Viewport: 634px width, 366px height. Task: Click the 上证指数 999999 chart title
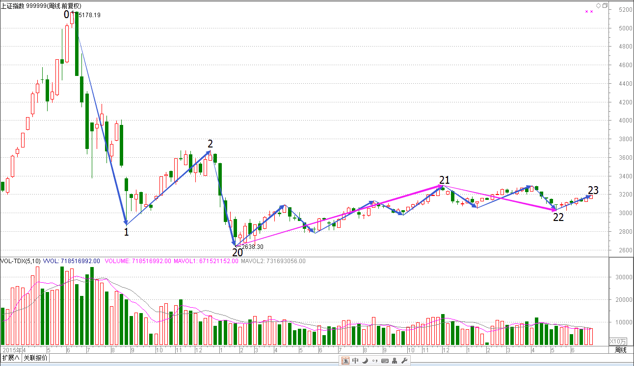41,5
